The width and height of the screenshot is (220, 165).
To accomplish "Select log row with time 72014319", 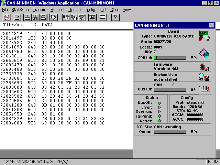I will point(36,34).
